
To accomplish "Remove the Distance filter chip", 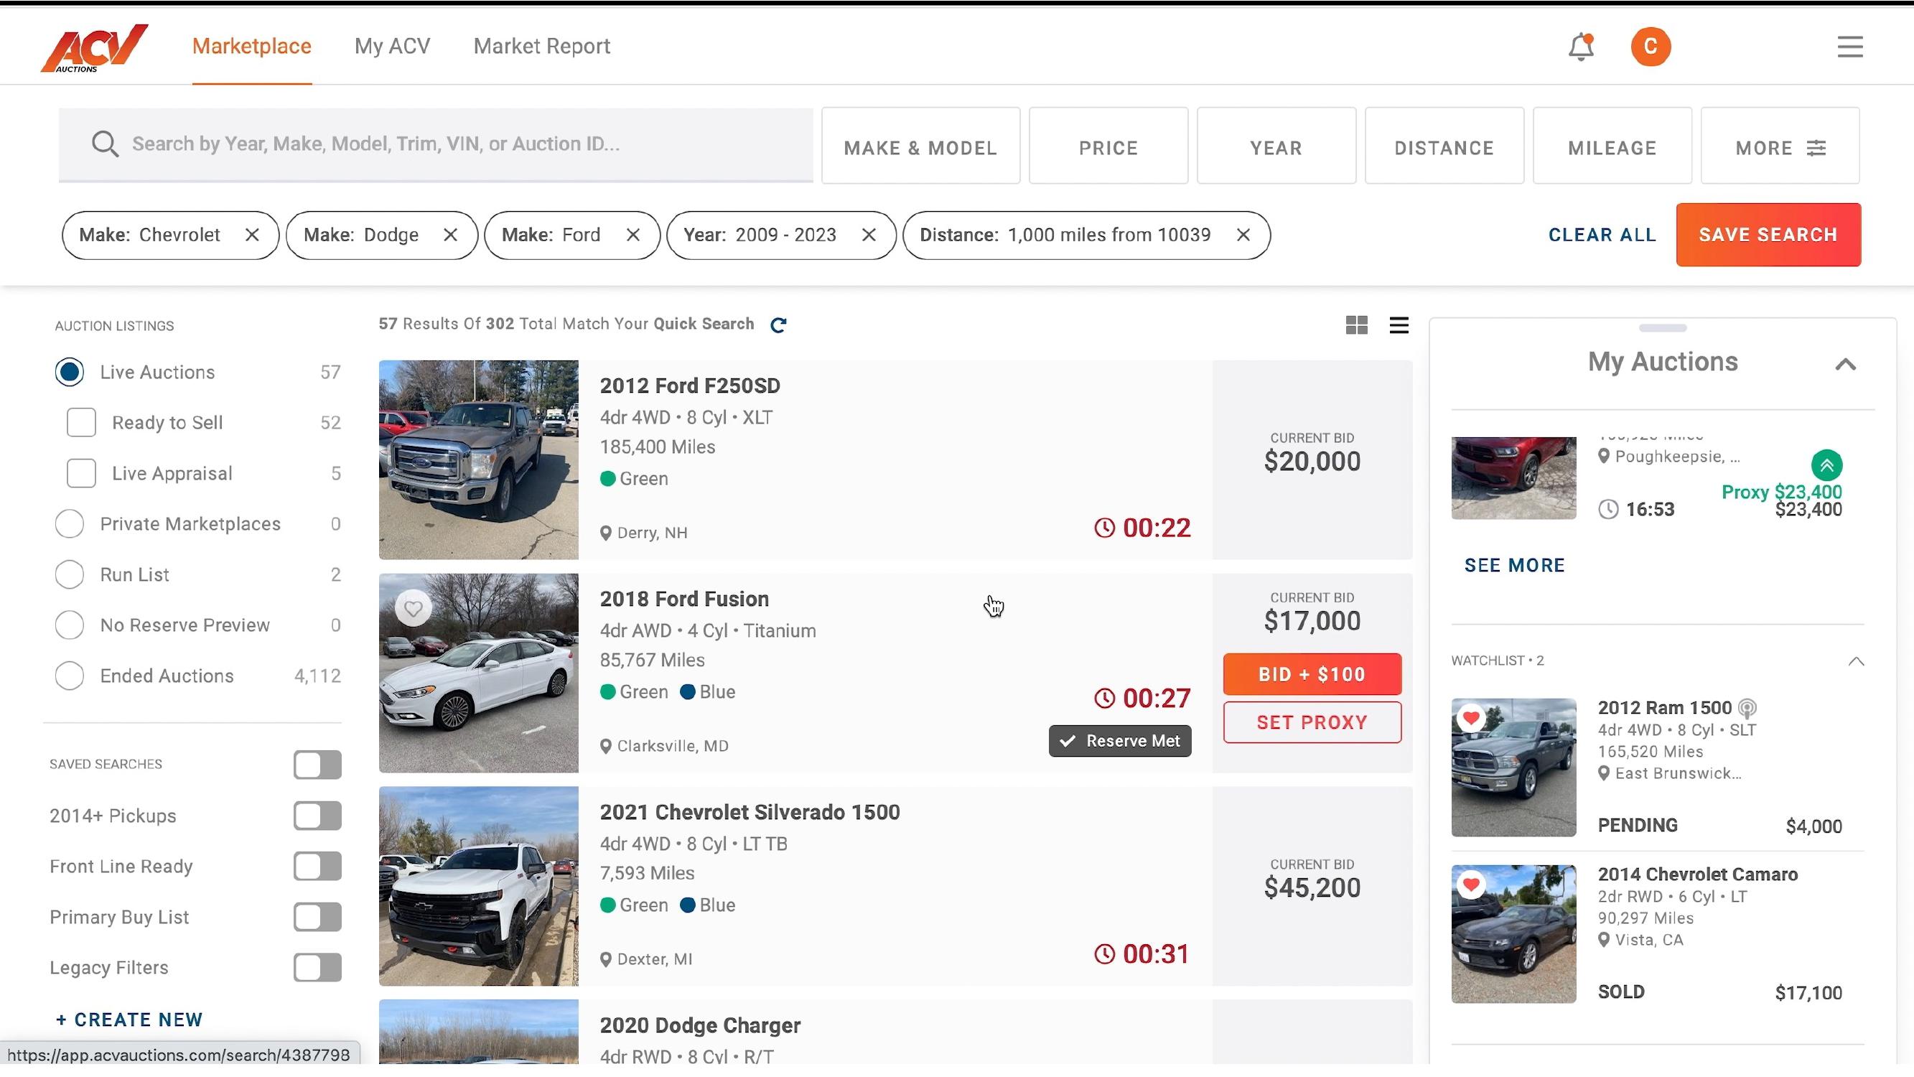I will (x=1243, y=235).
